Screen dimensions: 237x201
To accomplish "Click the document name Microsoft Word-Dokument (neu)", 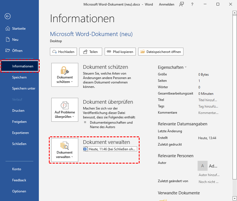I will [91, 34].
